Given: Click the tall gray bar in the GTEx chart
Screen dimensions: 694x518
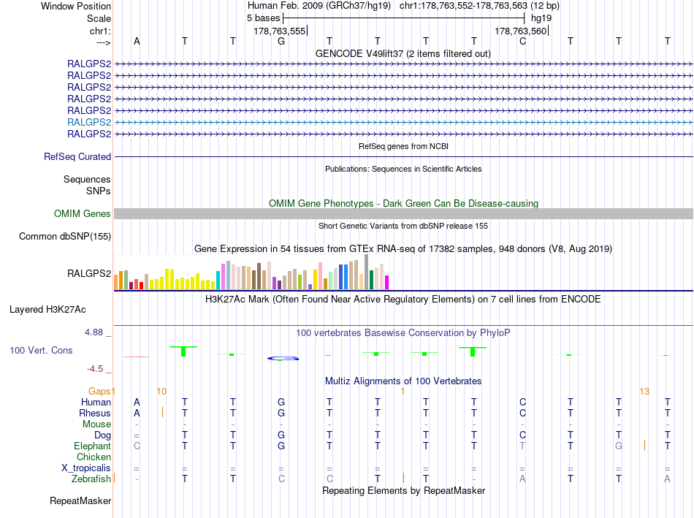Looking at the screenshot, I should tap(367, 272).
